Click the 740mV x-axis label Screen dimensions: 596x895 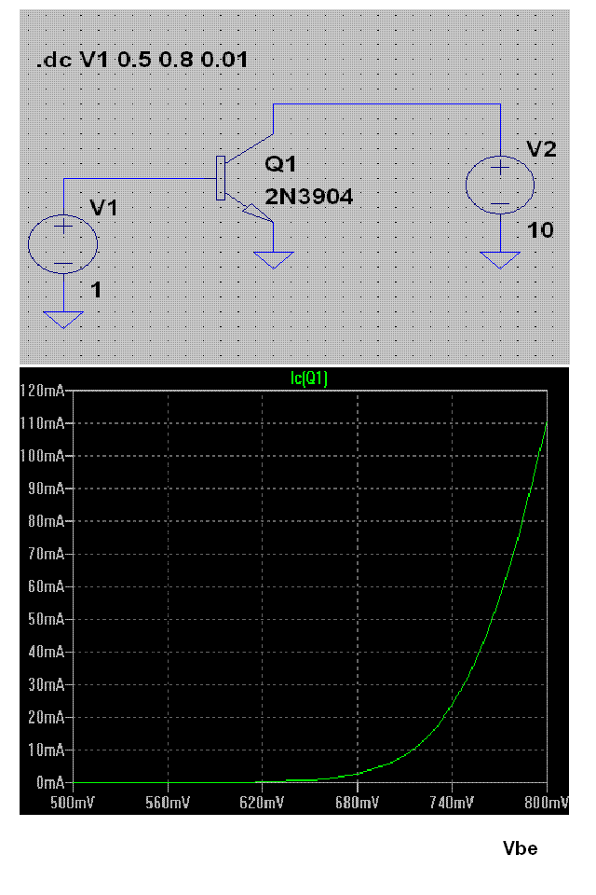click(452, 803)
